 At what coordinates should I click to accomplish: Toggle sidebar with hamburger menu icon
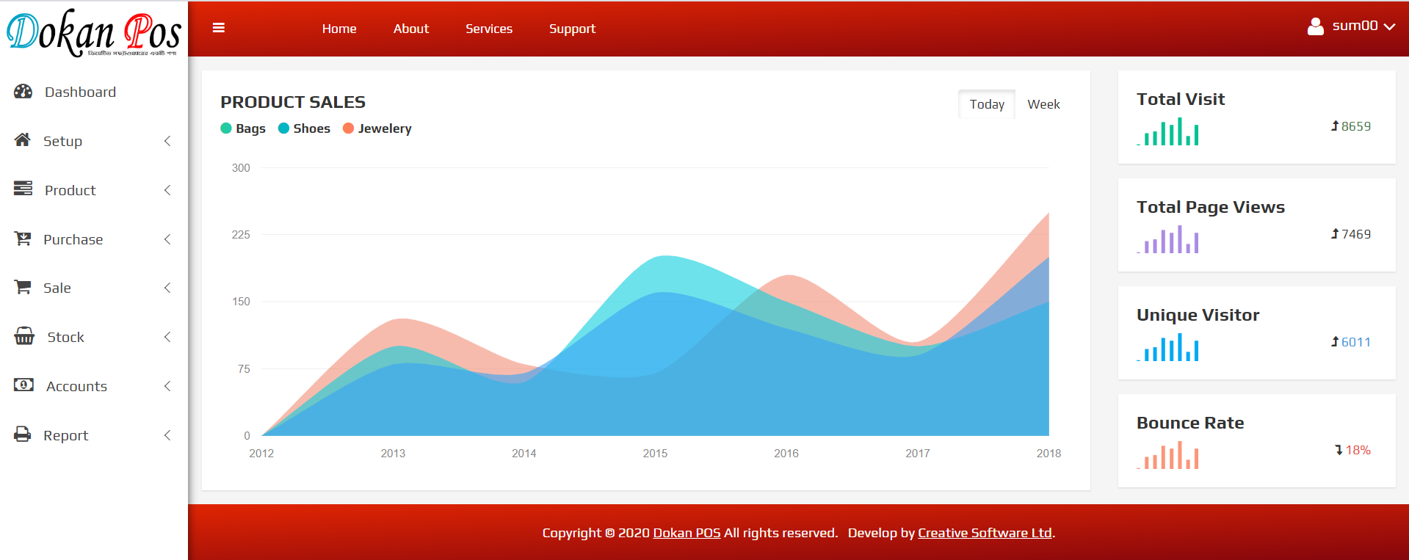219,28
